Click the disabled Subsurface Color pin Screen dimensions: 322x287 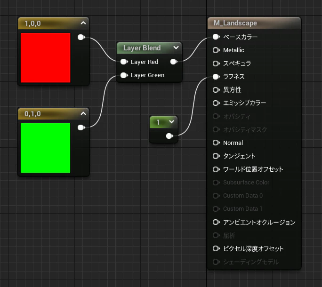(x=216, y=183)
